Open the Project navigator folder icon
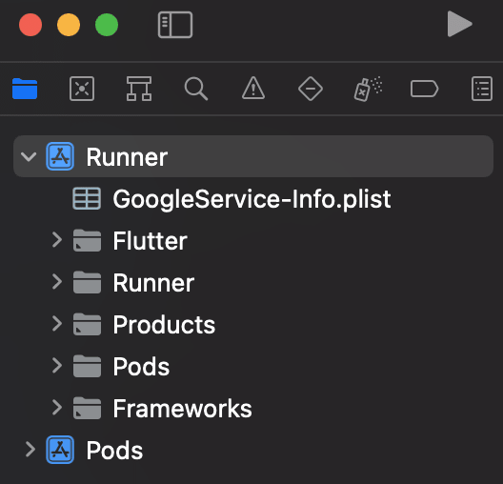503x484 pixels. coord(25,89)
